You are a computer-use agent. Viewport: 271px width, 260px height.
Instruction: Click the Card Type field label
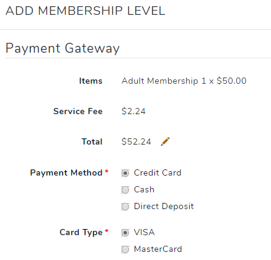point(81,232)
